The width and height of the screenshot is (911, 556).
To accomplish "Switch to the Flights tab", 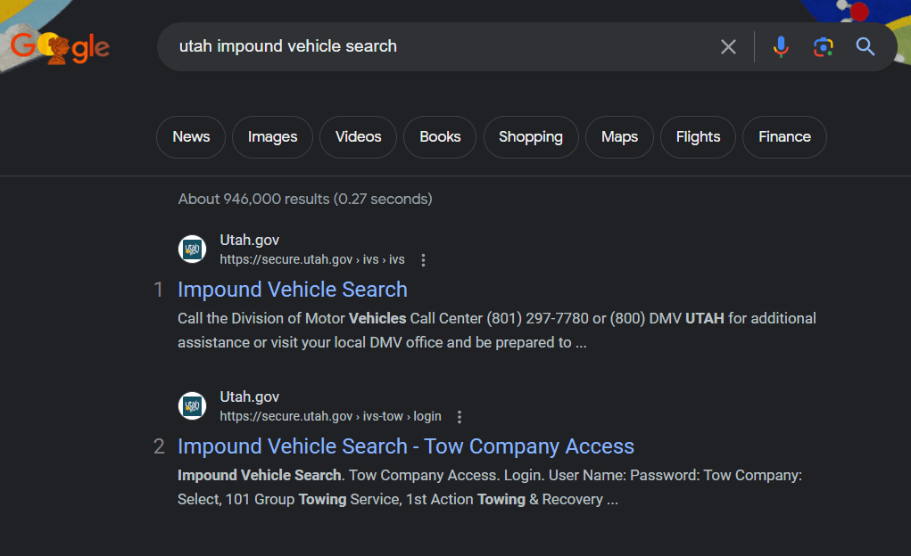I will 699,137.
